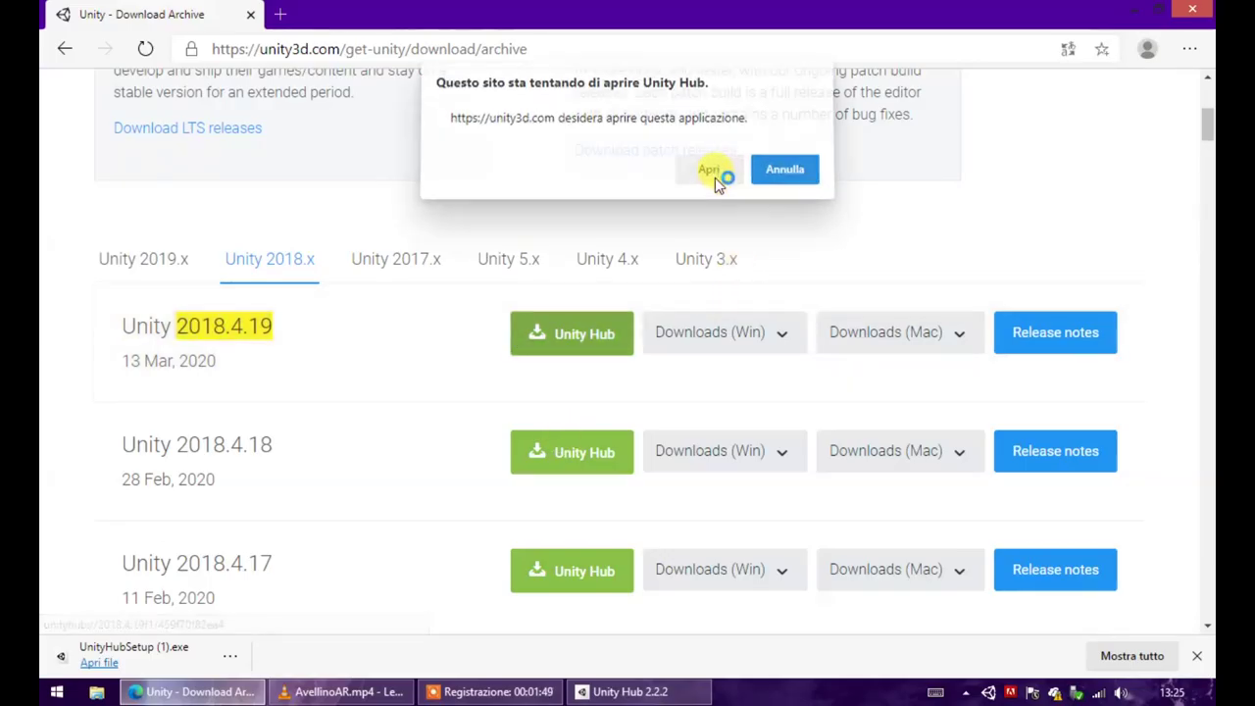Viewport: 1255px width, 706px height.
Task: Click the Unity 2018.4.17 version heading
Action: (197, 563)
